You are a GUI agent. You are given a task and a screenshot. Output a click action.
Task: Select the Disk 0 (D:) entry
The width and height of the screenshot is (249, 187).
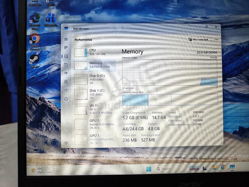point(95,79)
